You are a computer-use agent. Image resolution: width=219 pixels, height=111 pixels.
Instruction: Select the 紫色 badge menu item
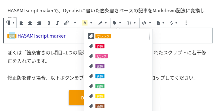point(118,66)
